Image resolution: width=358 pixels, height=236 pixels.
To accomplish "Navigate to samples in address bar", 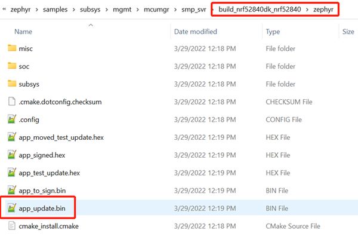I will pos(55,10).
